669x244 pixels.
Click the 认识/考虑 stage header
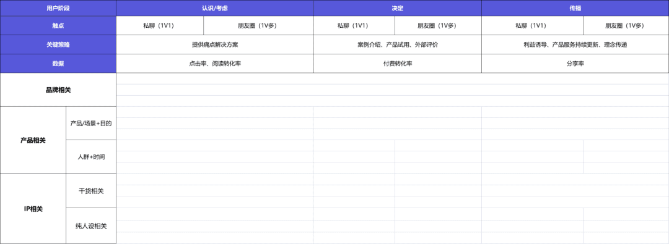214,8
